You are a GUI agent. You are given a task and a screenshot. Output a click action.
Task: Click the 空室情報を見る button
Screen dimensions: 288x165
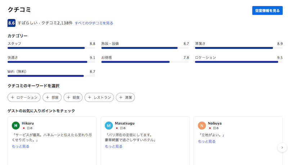pos(267,11)
